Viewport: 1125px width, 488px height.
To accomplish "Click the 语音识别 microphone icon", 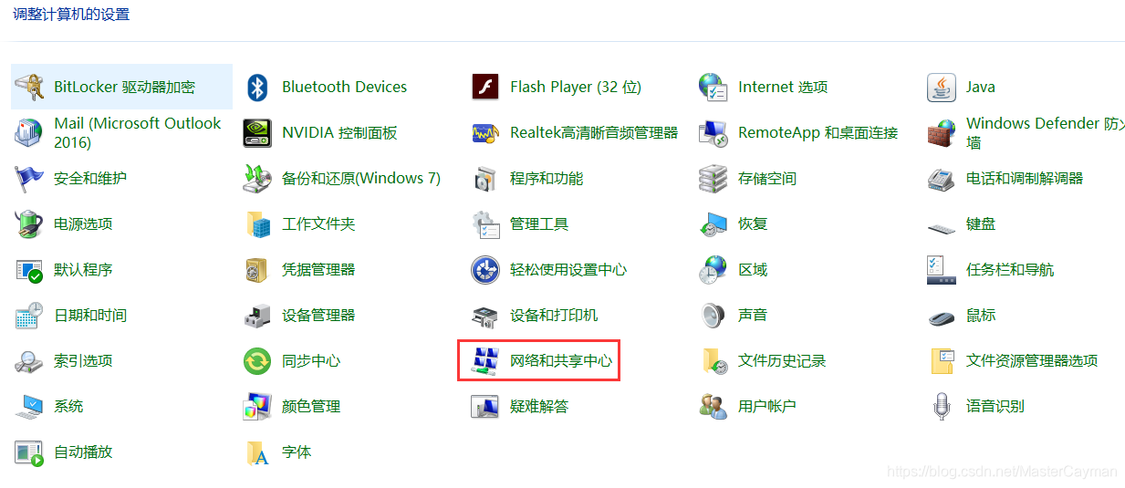I will pyautogui.click(x=942, y=407).
